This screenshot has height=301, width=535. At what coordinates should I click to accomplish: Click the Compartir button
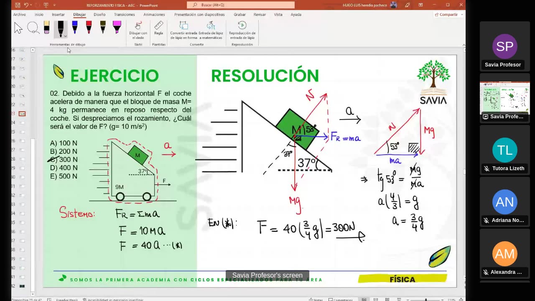(x=446, y=15)
